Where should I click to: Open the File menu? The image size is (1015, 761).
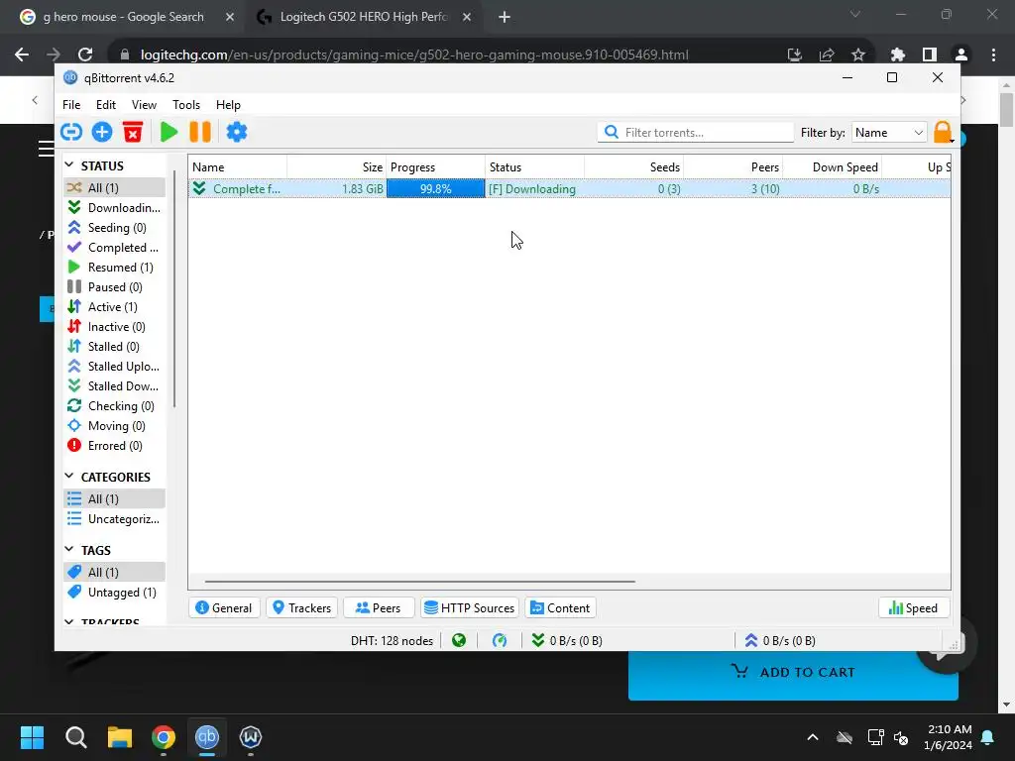pos(71,105)
